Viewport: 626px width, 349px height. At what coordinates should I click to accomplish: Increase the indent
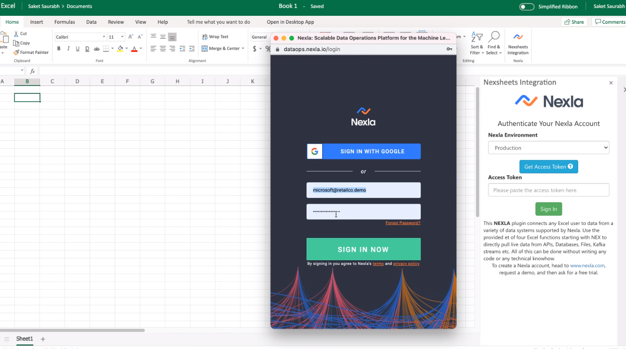click(x=192, y=49)
